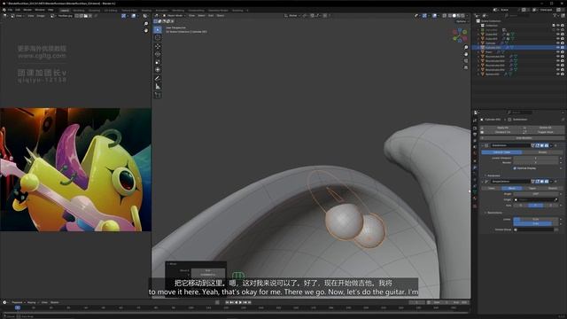Click the navigation axis gizmo

click(x=460, y=35)
